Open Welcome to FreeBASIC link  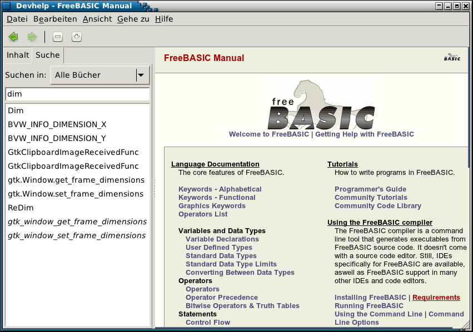269,134
